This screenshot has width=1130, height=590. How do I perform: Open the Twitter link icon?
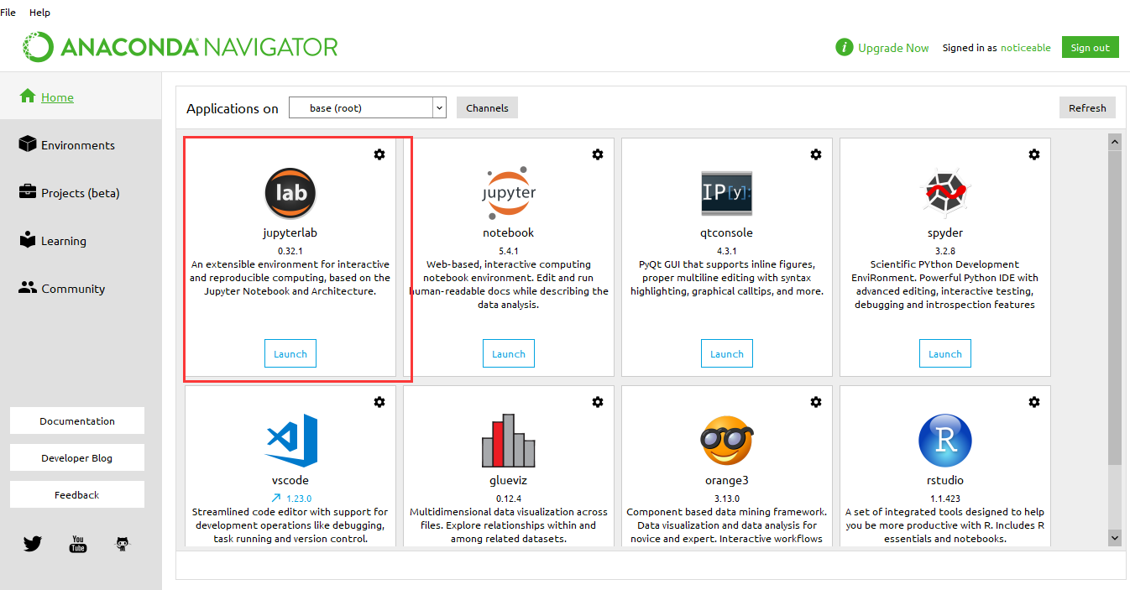click(33, 544)
